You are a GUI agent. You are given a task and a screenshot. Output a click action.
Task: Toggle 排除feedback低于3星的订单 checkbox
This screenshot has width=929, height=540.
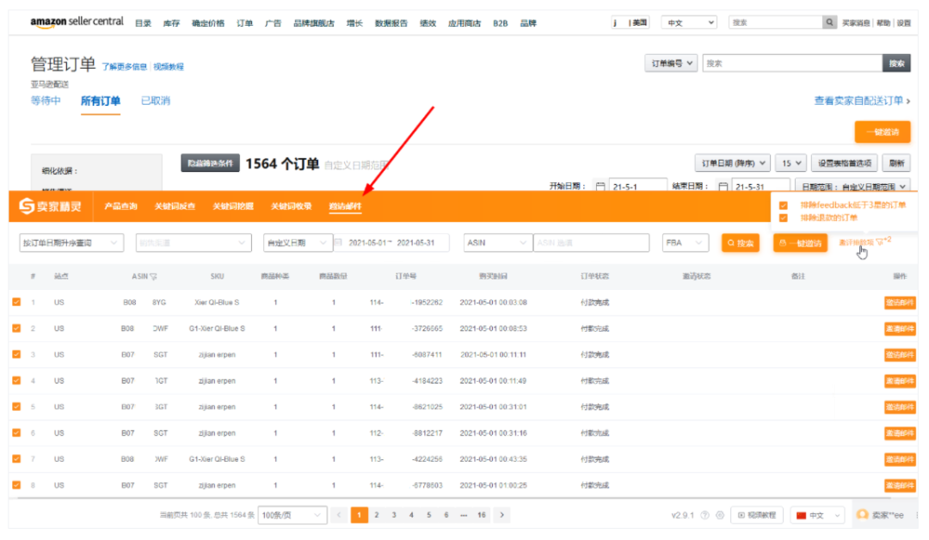click(784, 206)
